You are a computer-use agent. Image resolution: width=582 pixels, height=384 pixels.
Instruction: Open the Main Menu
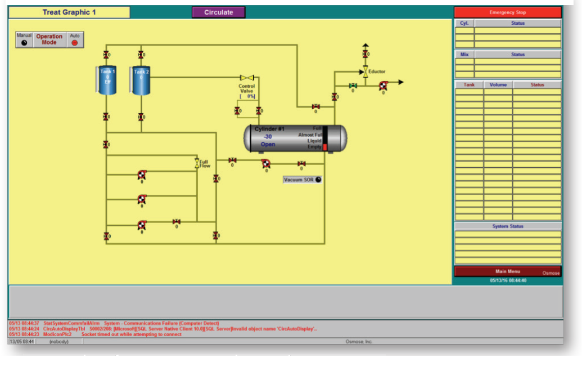pyautogui.click(x=507, y=271)
